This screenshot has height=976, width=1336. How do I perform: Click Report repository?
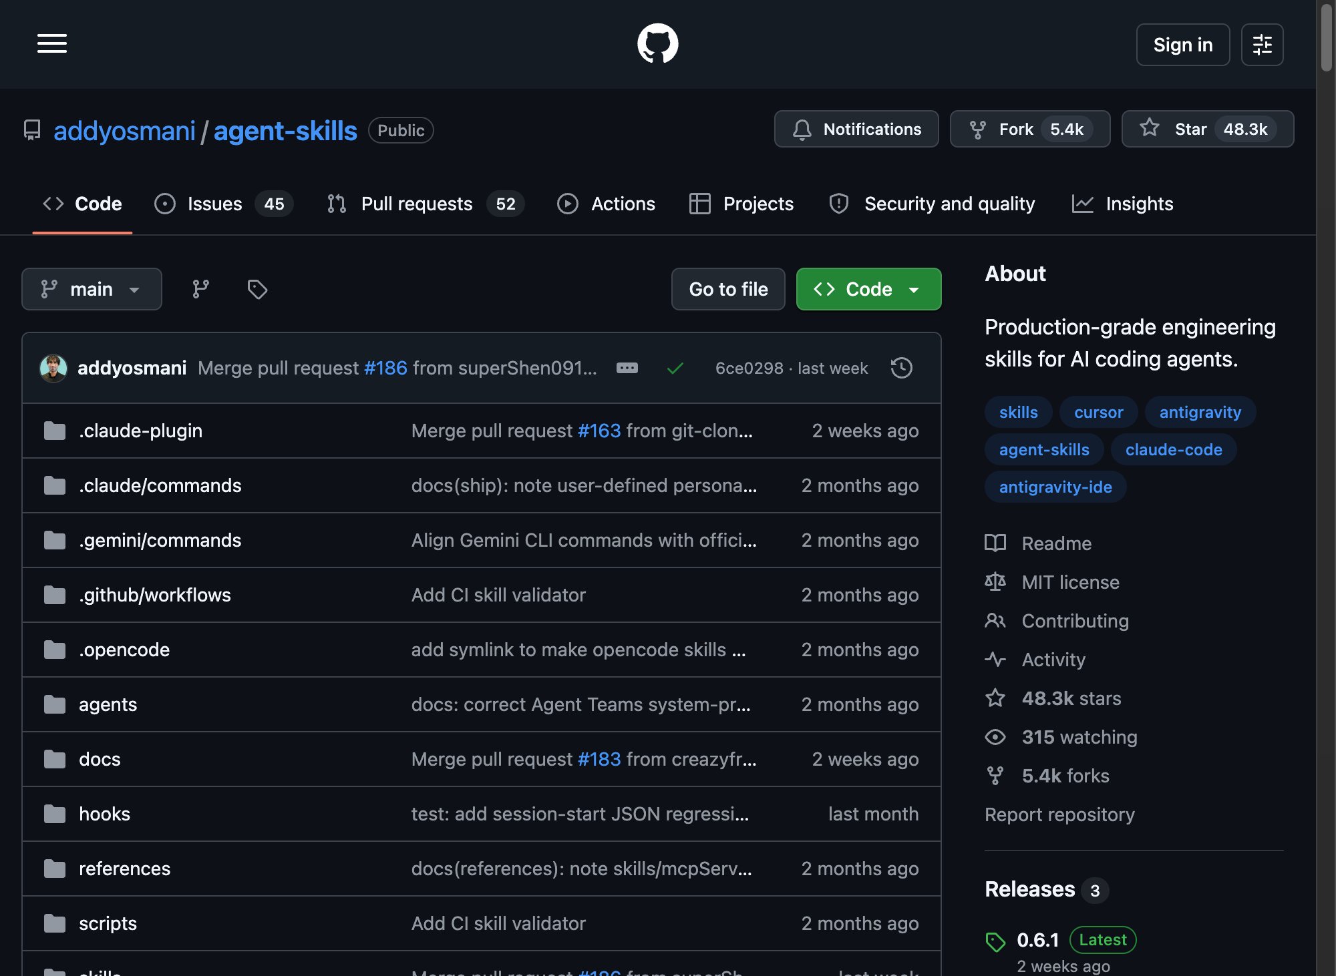pyautogui.click(x=1059, y=814)
